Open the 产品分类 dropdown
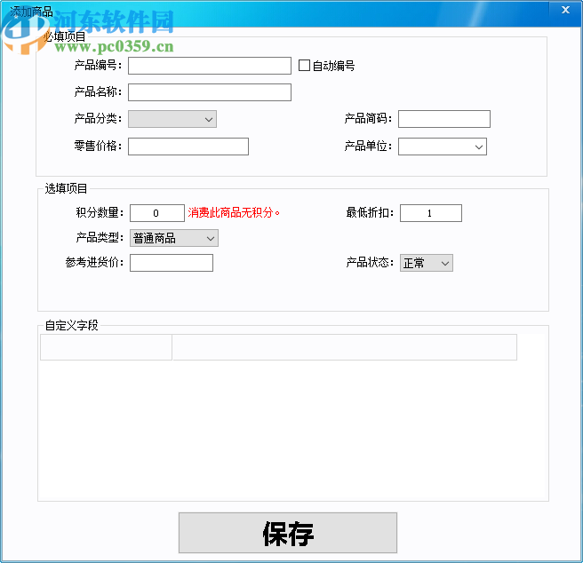Viewport: 583px width, 563px height. pos(172,119)
